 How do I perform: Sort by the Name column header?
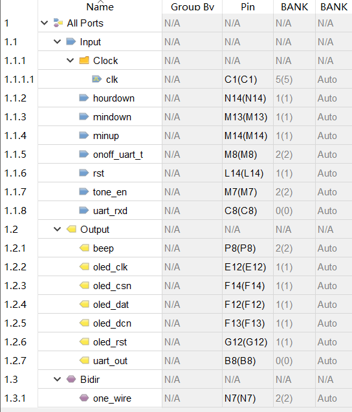pyautogui.click(x=100, y=6)
